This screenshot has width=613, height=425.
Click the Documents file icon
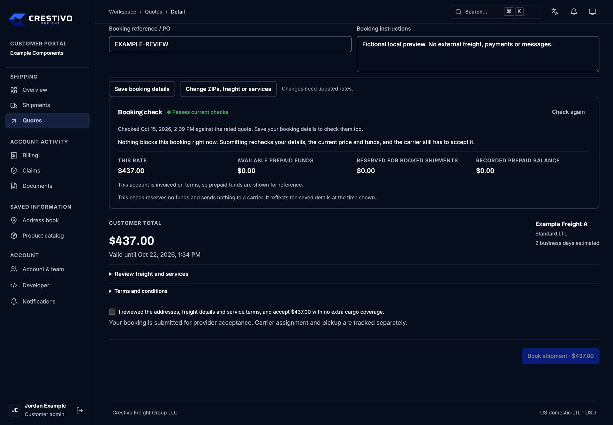[x=14, y=186]
